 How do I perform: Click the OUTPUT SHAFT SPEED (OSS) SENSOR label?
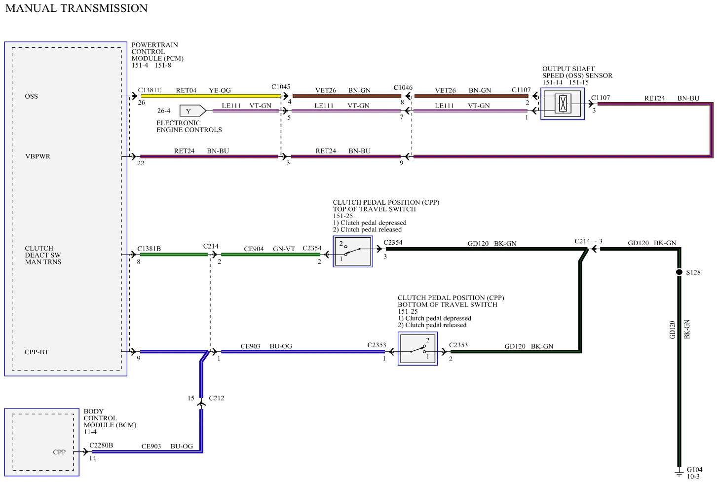point(577,72)
